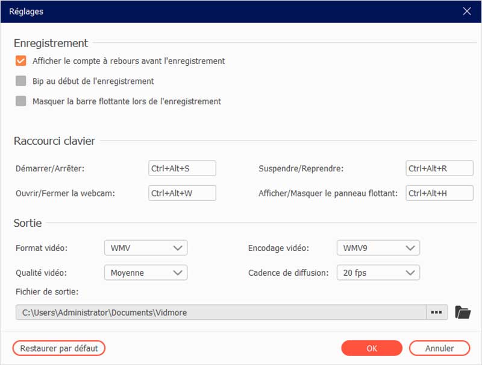Open the Cadence de diffusion dropdown
This screenshot has height=365, width=482.
(378, 273)
